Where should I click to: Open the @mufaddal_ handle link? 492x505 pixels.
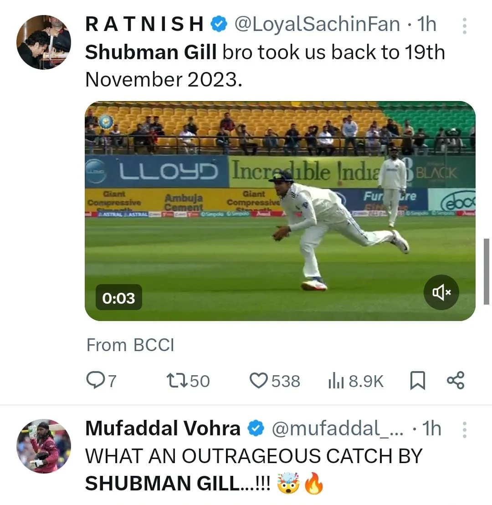click(x=337, y=428)
